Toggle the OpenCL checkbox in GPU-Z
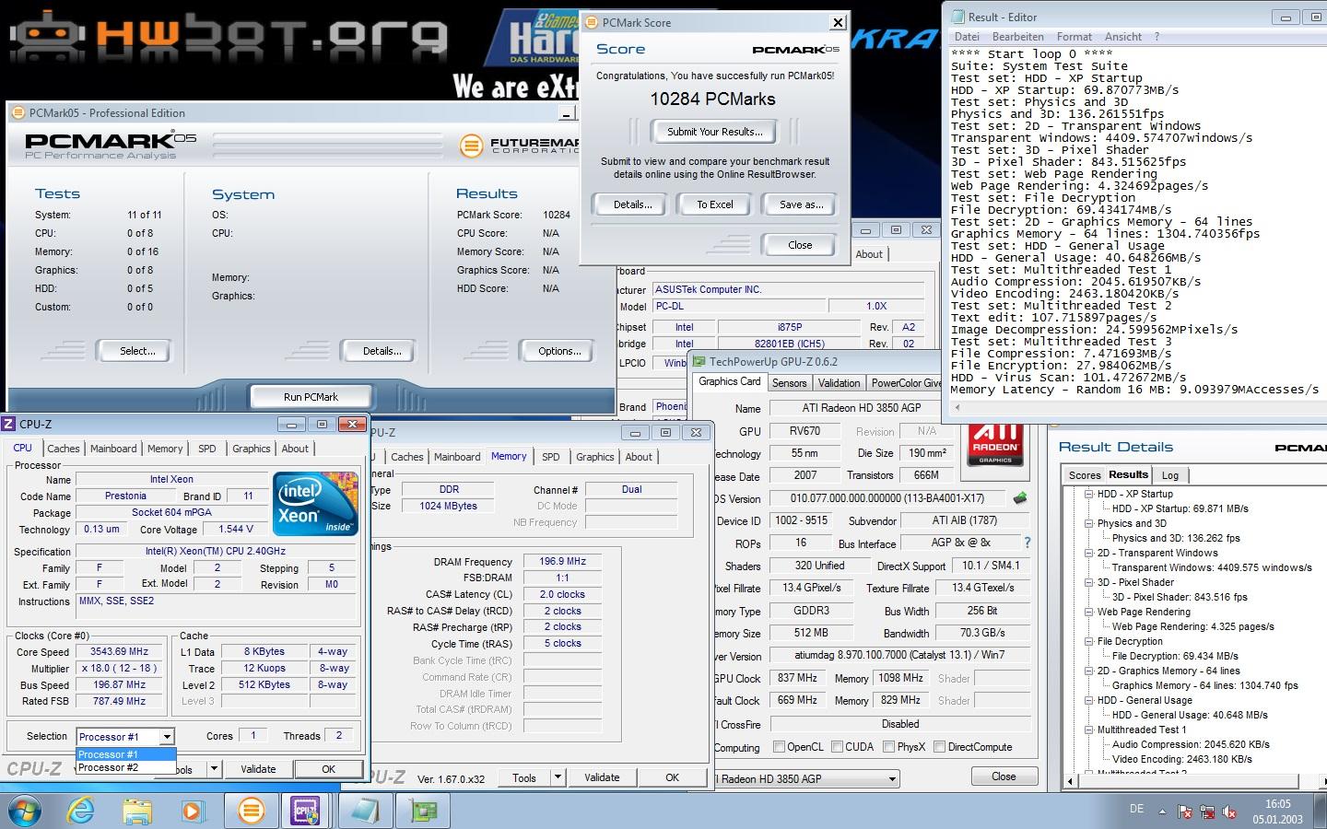The width and height of the screenshot is (1327, 829). point(779,747)
